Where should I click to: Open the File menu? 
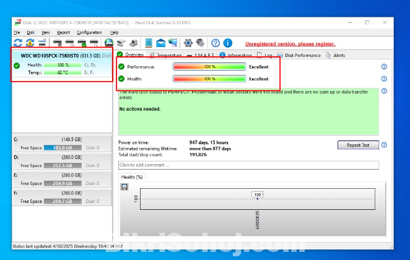(17, 32)
